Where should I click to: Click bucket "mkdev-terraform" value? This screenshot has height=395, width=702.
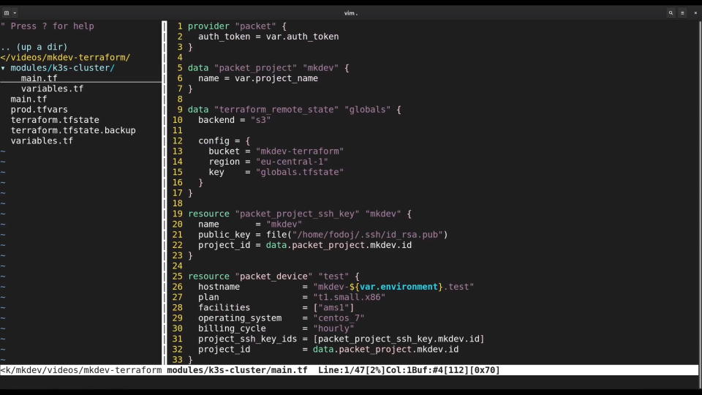300,151
